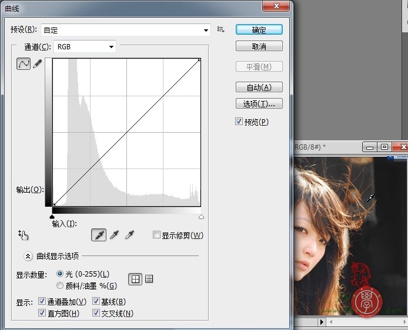Viewport: 408px width, 330px height.
Task: Click the white input slider triangle
Action: click(x=201, y=217)
